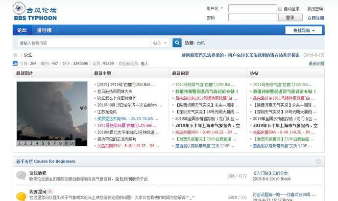Toggle the 自动登录 checkbox
Image resolution: width=338 pixels, height=201 pixels.
[x=280, y=9]
